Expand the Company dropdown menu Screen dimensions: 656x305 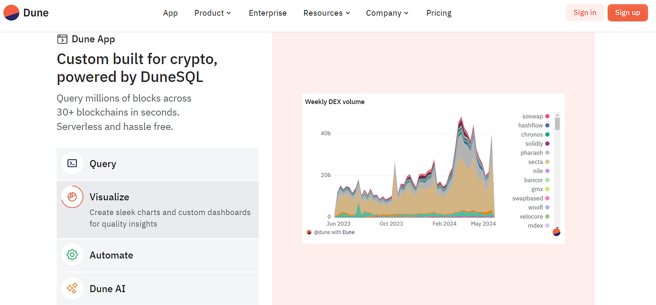pos(387,13)
